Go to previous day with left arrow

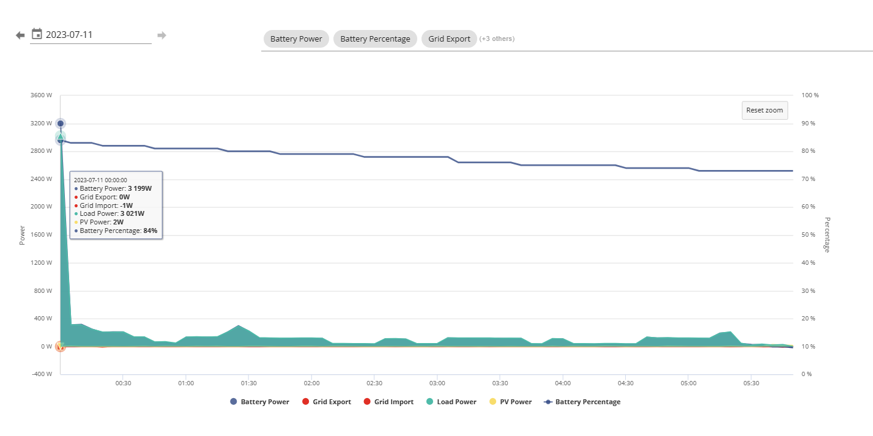(20, 35)
